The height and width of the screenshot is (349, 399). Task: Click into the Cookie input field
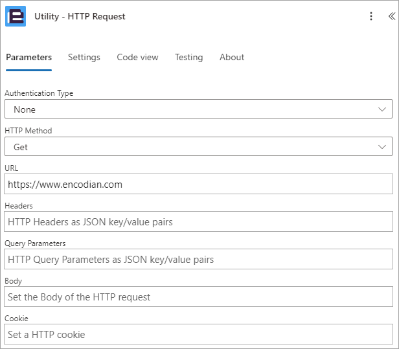(x=198, y=334)
